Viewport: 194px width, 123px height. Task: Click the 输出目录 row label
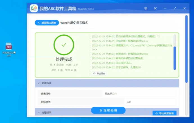click(46, 94)
